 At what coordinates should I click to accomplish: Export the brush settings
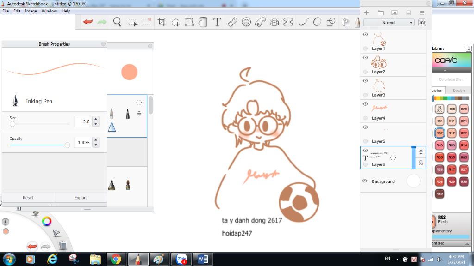point(81,198)
